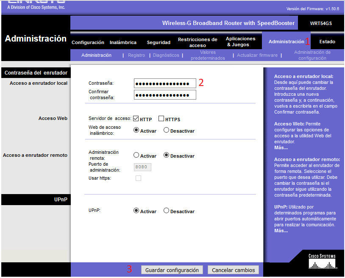Click the Acceso a enrutador local: help heading
Viewport: 345px width, 278px height.
click(303, 77)
